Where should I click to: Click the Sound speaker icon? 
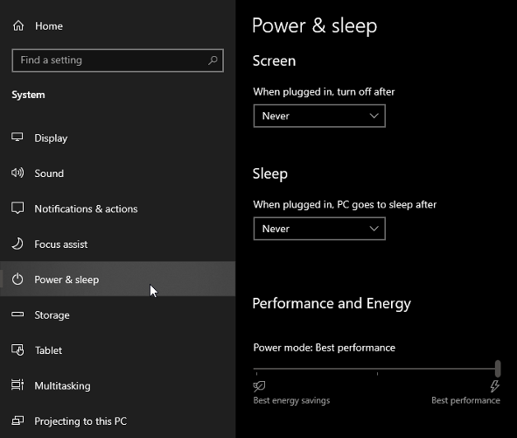coord(17,173)
